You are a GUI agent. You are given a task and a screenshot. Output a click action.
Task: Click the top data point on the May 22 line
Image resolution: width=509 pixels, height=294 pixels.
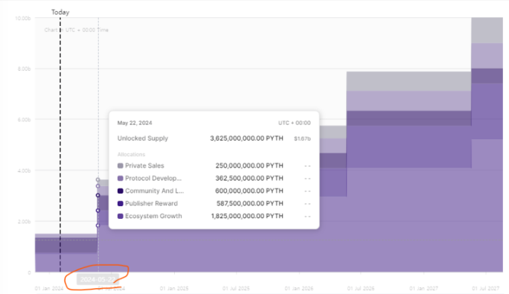coord(97,179)
